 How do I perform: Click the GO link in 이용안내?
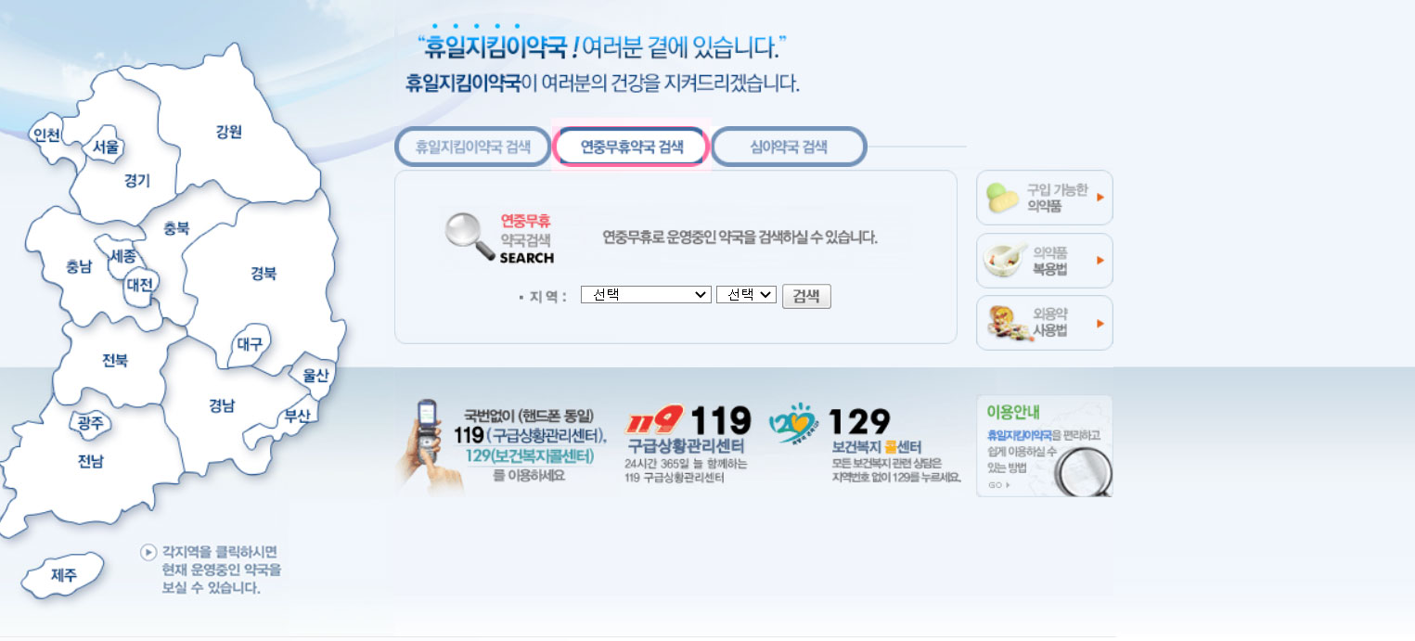tap(998, 484)
